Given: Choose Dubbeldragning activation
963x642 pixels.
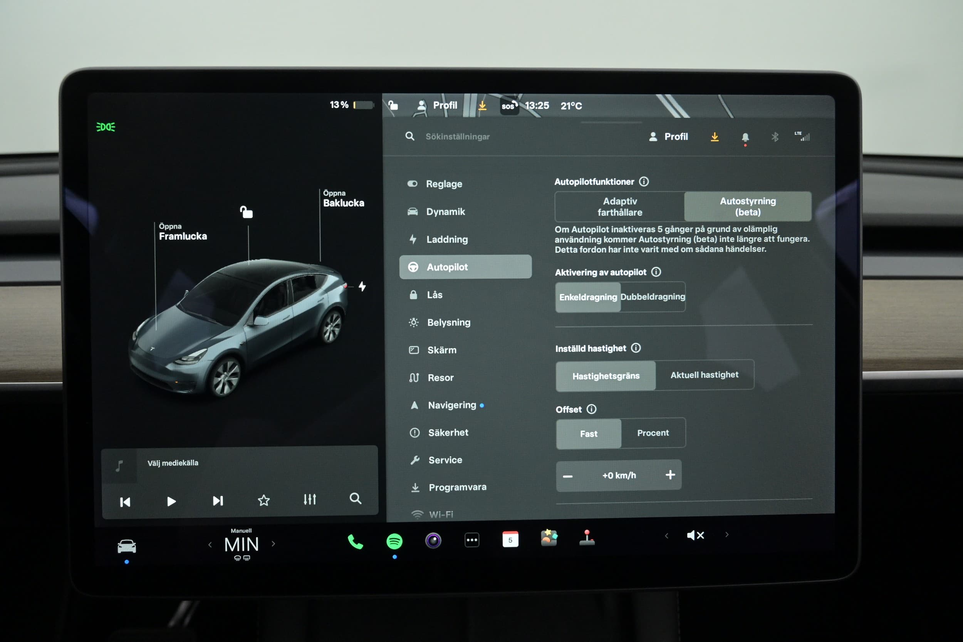Looking at the screenshot, I should 653,297.
